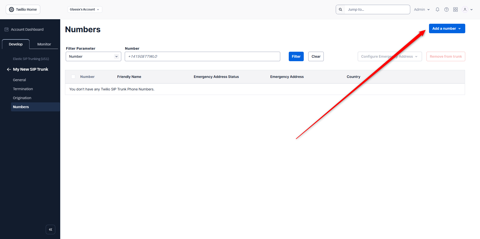Click the Country column header
480x239 pixels.
tap(353, 77)
